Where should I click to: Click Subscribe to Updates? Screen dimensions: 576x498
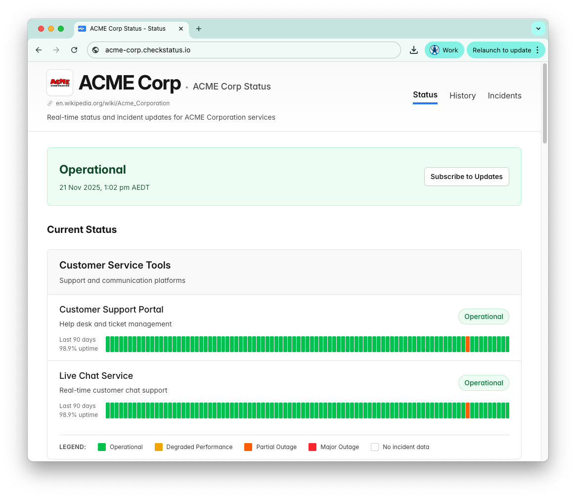(466, 176)
